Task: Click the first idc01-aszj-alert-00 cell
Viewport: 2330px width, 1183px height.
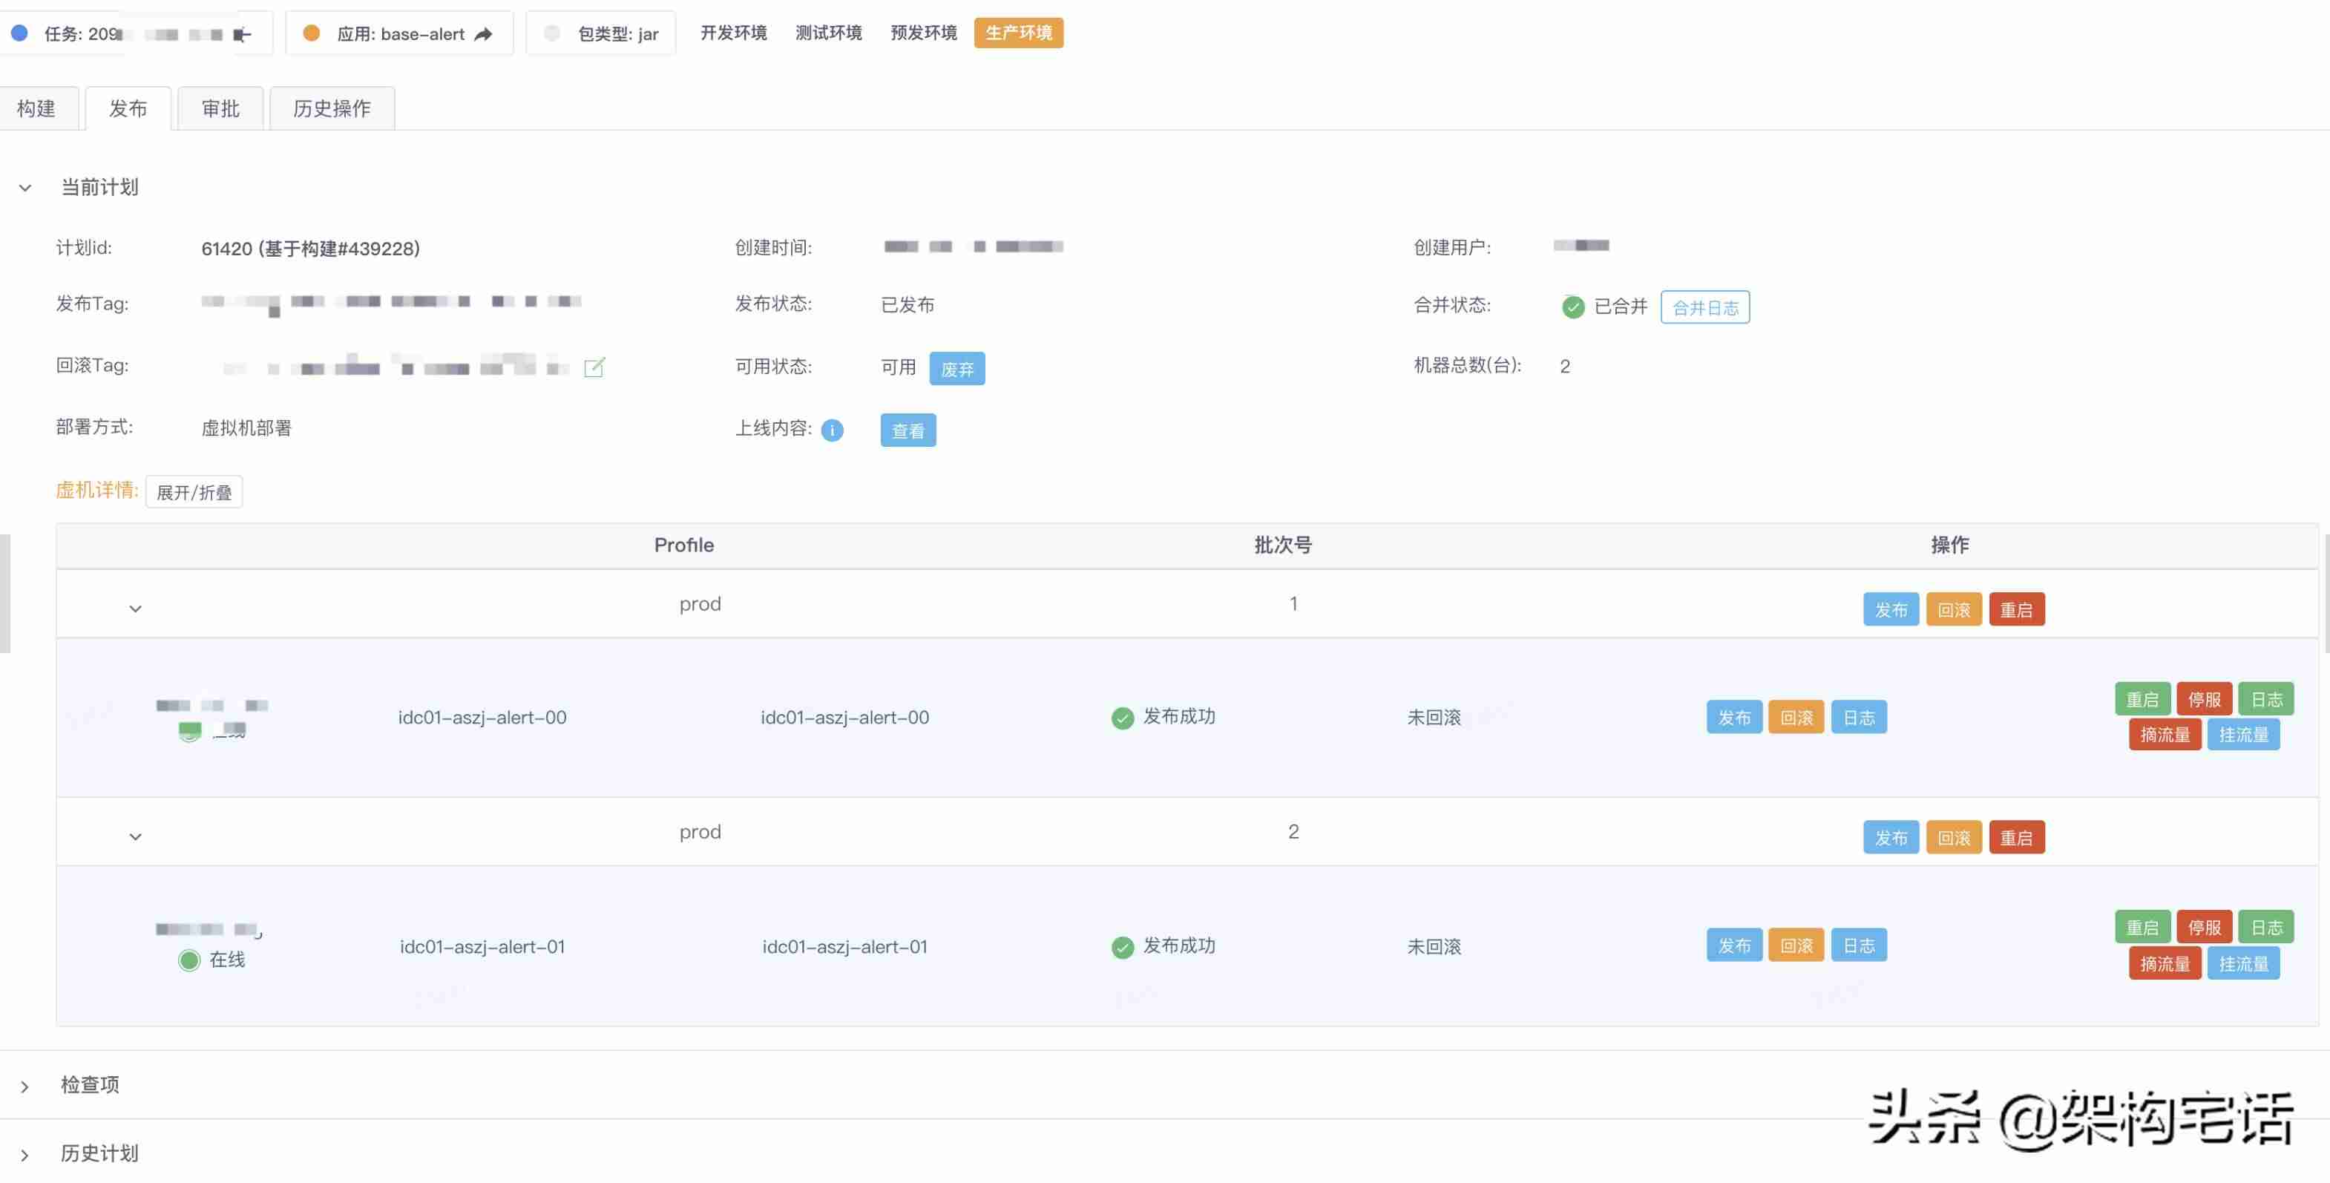Action: (482, 718)
